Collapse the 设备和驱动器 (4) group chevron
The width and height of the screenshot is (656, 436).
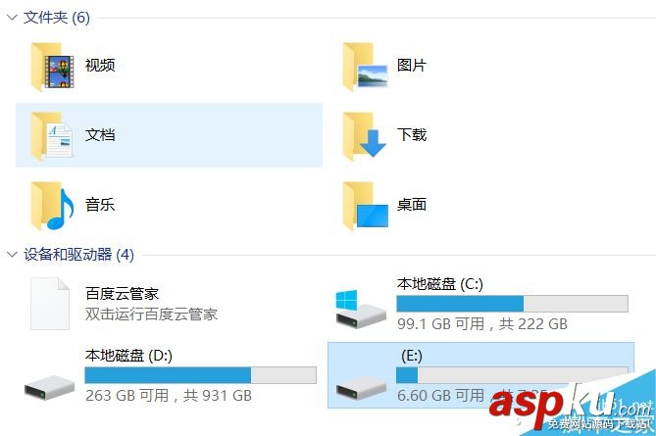(x=12, y=254)
